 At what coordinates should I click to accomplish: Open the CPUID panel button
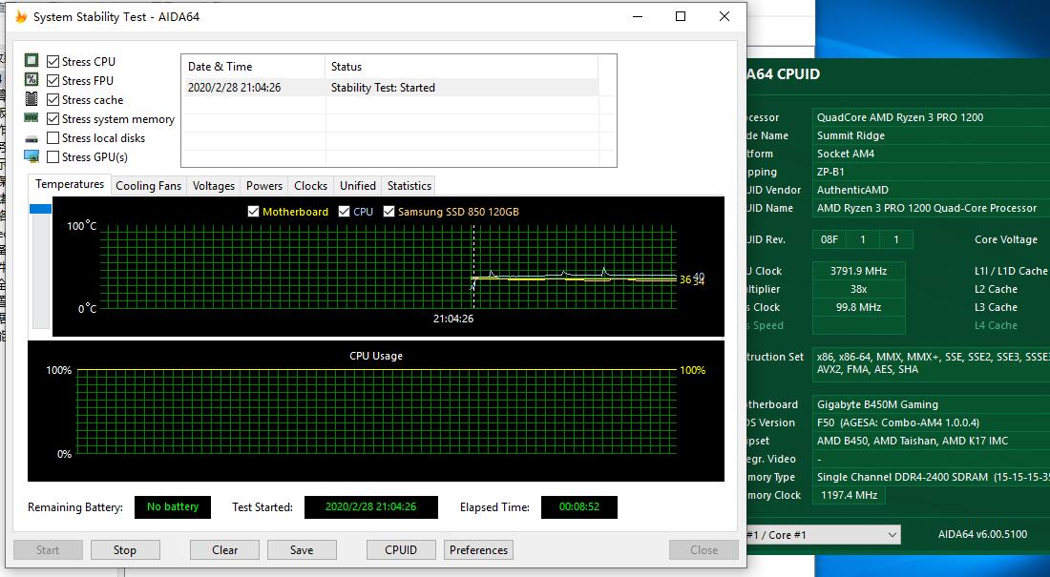(x=401, y=549)
